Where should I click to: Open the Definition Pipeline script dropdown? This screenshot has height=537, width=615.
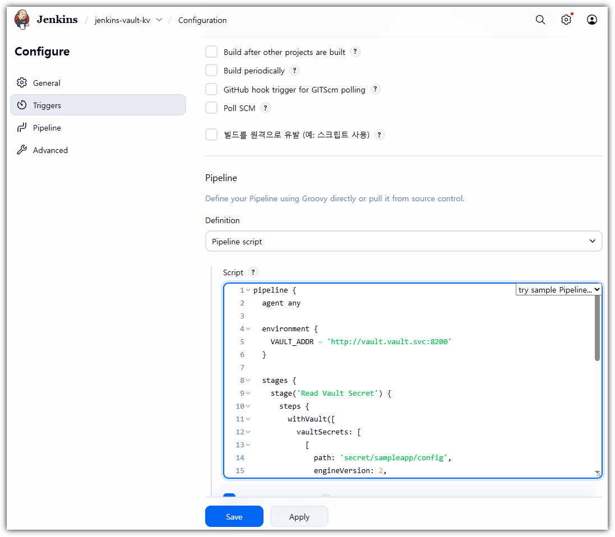pos(404,241)
